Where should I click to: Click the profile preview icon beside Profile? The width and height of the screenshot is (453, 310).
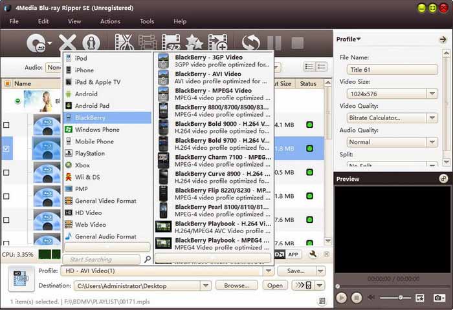coord(21,279)
